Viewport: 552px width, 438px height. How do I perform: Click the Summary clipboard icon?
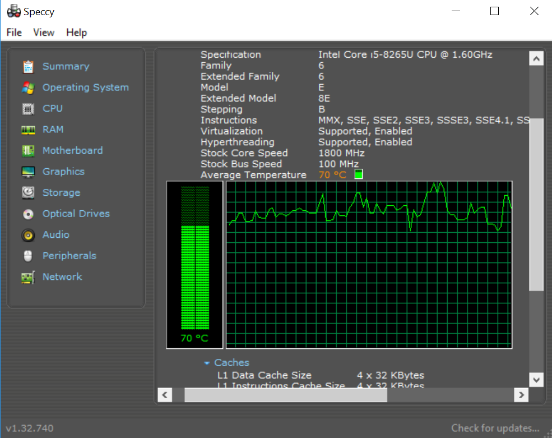tap(28, 67)
